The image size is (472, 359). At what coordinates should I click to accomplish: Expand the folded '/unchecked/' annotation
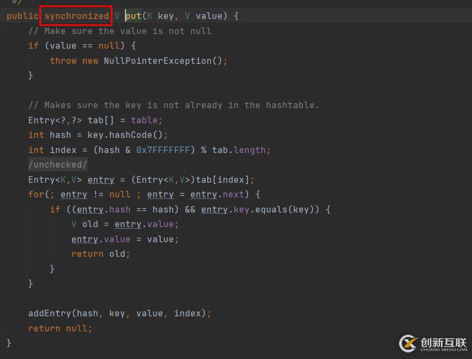point(58,164)
